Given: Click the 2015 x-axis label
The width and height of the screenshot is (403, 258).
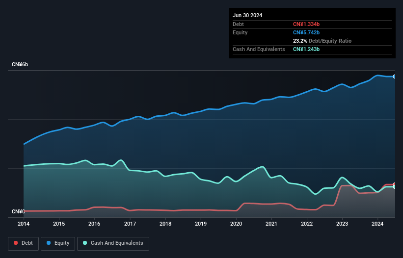Looking at the screenshot, I should coord(59,224).
